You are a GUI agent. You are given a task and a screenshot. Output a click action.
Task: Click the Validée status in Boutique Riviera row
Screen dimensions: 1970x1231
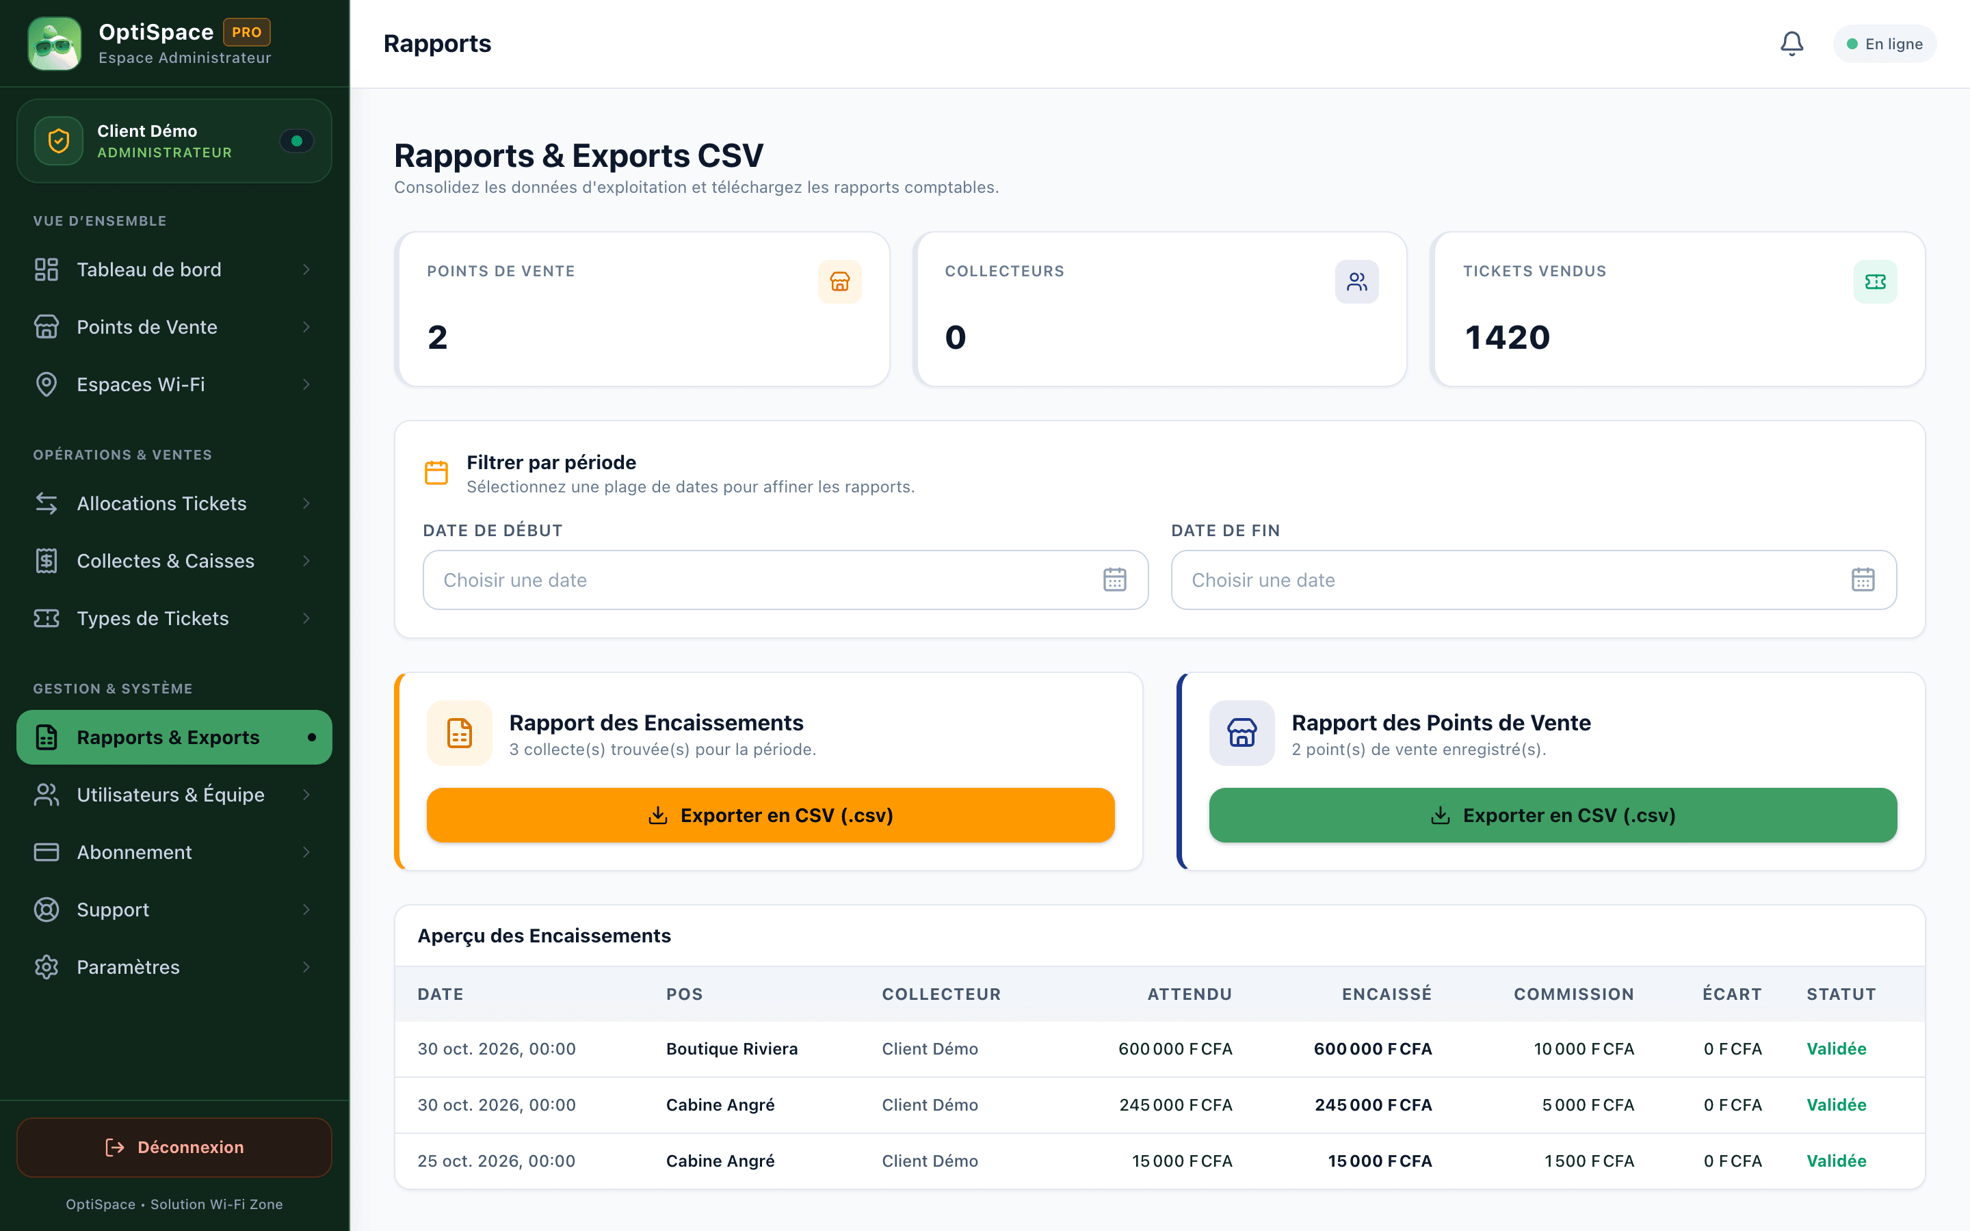(x=1837, y=1048)
